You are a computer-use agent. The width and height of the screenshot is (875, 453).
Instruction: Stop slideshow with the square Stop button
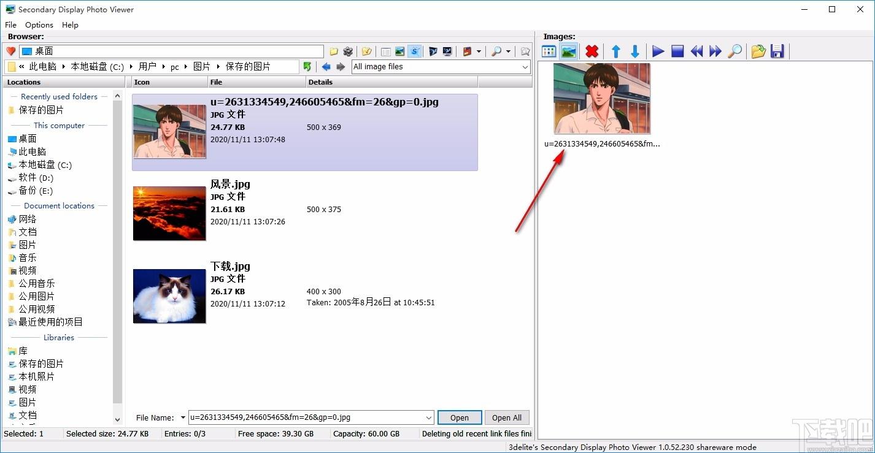677,51
